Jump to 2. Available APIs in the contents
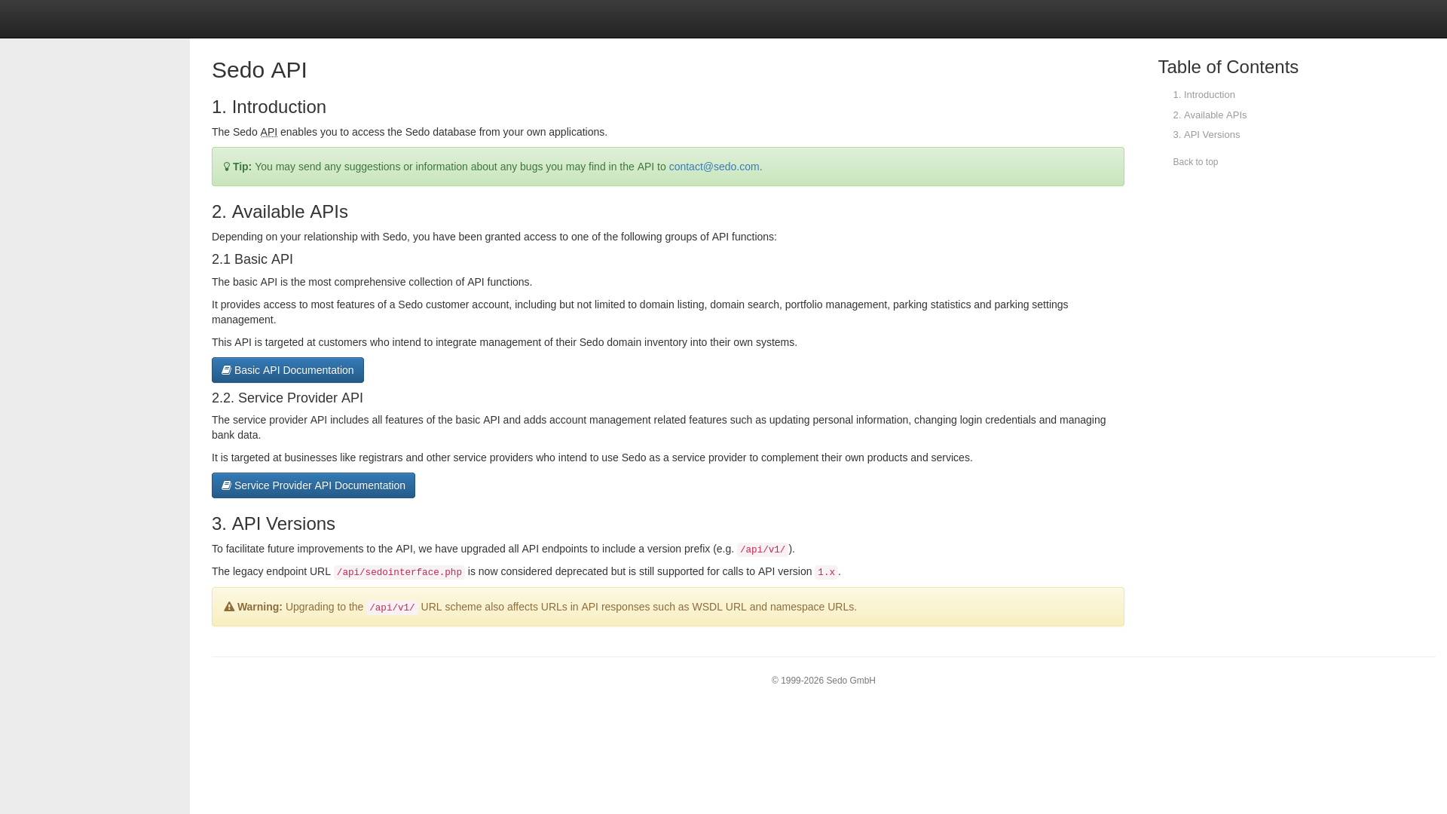 (x=1210, y=115)
